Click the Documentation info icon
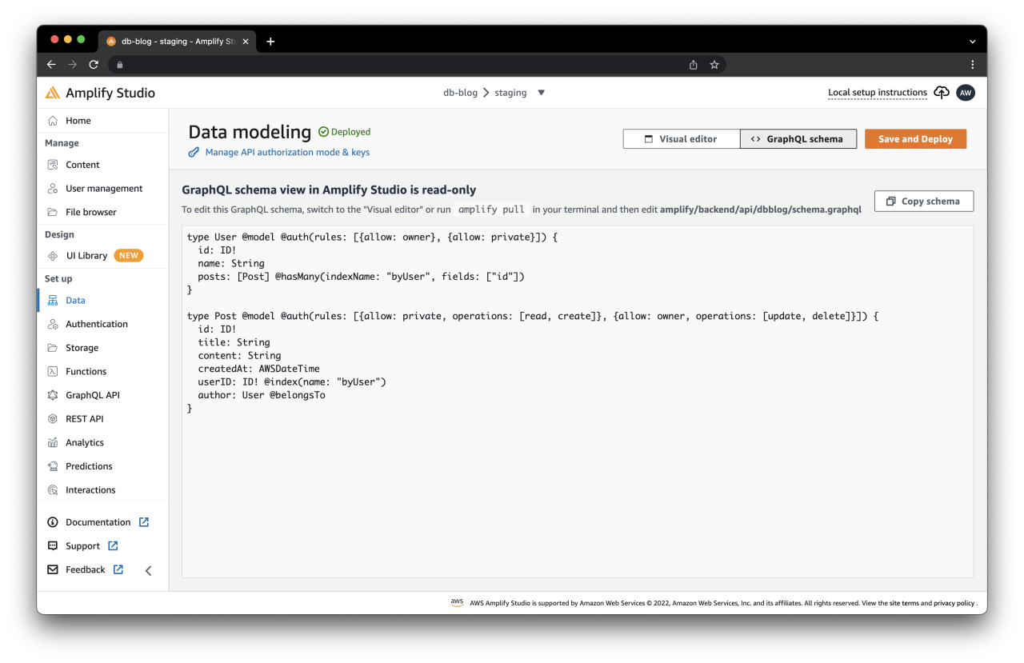1024x663 pixels. (53, 522)
